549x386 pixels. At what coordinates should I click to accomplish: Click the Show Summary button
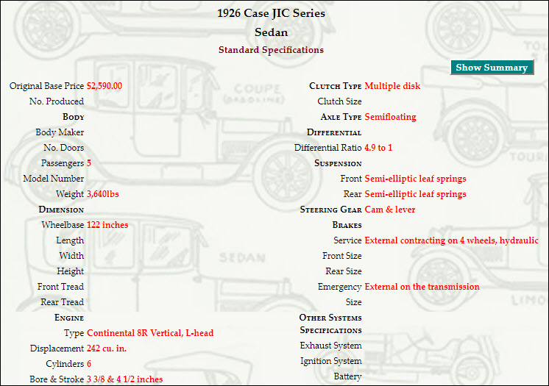pyautogui.click(x=492, y=67)
